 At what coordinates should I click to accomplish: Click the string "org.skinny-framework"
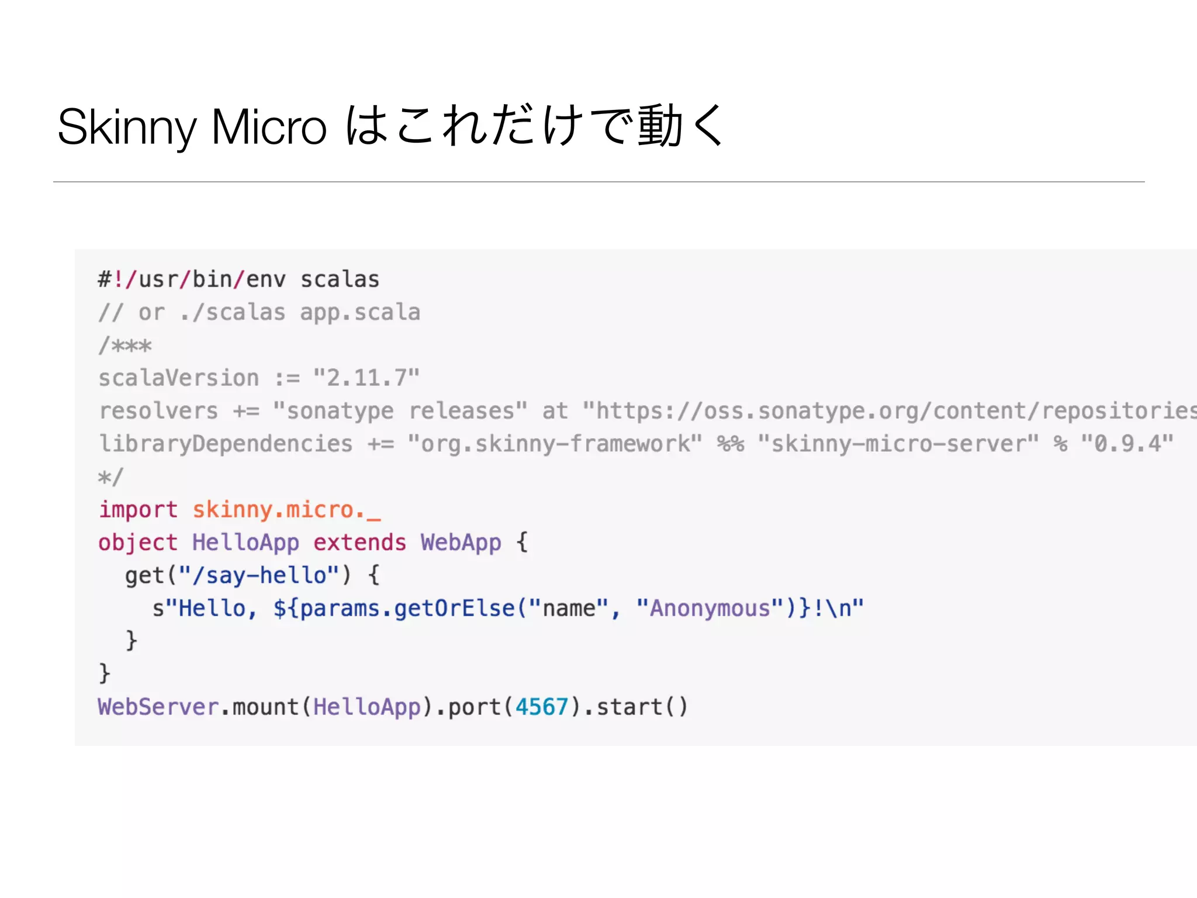[x=555, y=444]
